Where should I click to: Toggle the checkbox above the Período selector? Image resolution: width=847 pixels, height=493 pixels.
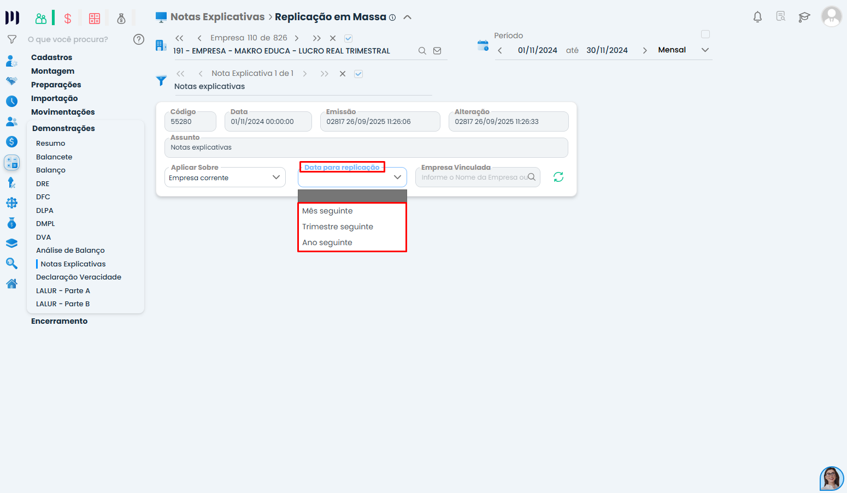705,34
